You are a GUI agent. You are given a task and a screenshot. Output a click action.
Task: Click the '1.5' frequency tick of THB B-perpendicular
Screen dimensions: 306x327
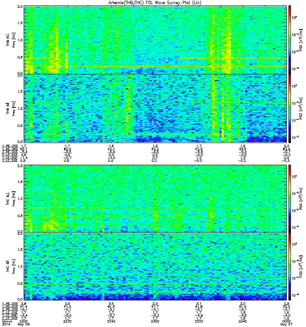coord(20,23)
